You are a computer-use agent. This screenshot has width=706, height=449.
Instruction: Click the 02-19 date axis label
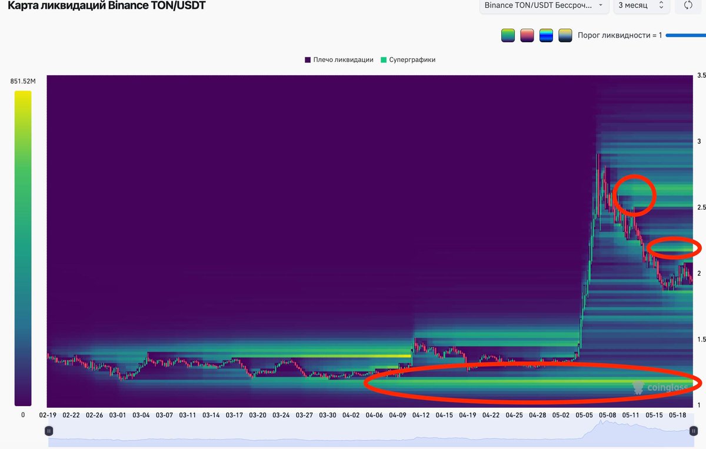(x=48, y=415)
